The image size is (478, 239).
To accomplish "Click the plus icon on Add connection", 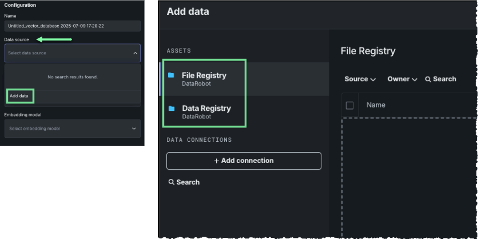I will coord(217,161).
